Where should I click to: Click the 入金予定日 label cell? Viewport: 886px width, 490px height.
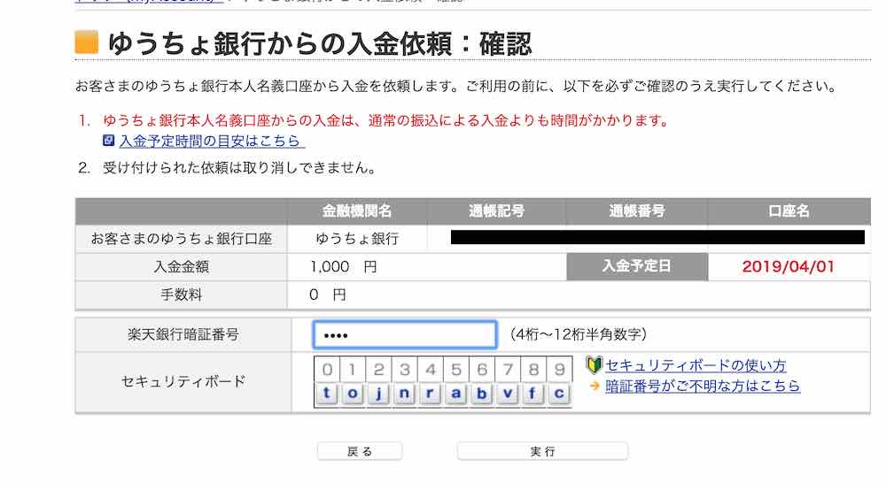[x=637, y=266]
